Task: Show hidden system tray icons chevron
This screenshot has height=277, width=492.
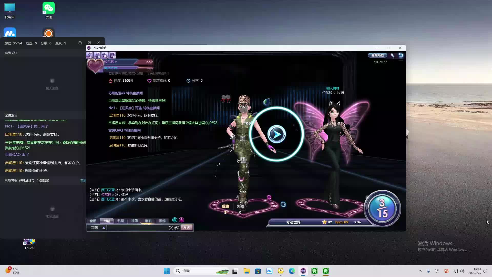Action: click(420, 271)
